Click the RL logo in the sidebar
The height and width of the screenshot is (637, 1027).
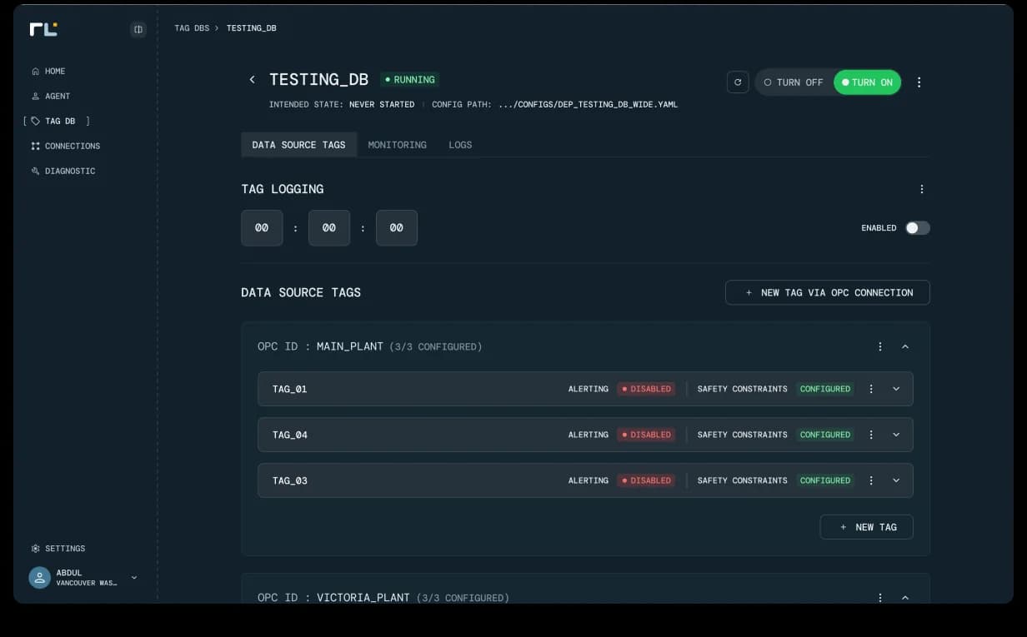[x=43, y=29]
